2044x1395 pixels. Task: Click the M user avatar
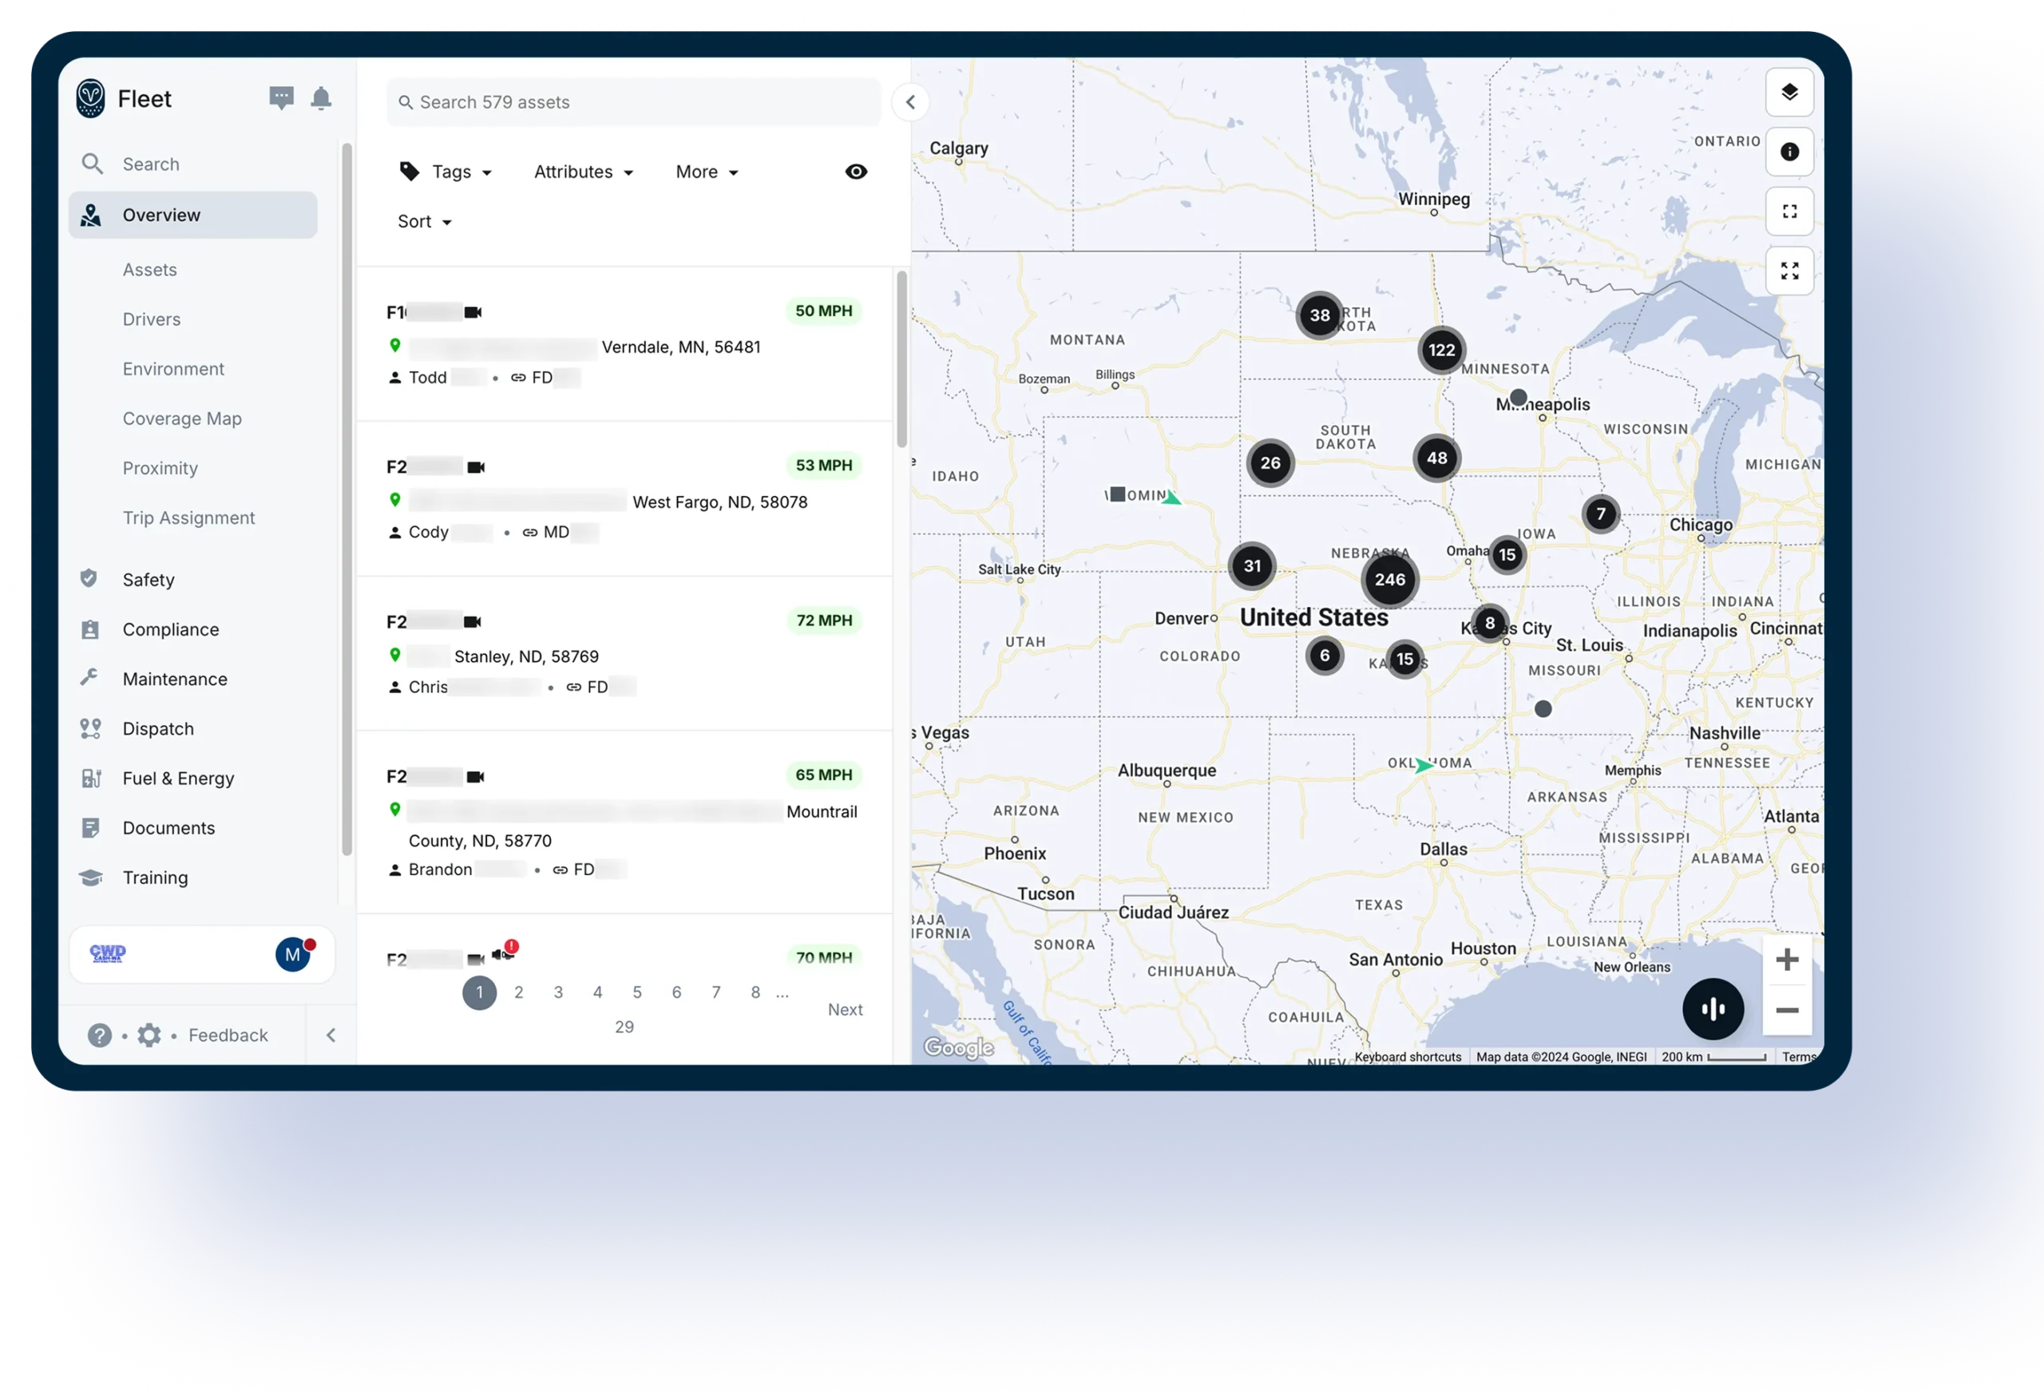(x=293, y=954)
